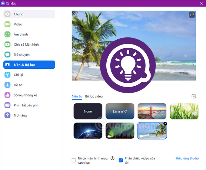Switch to the Bộ lọc video tab
The height and width of the screenshot is (170, 206).
click(x=94, y=96)
